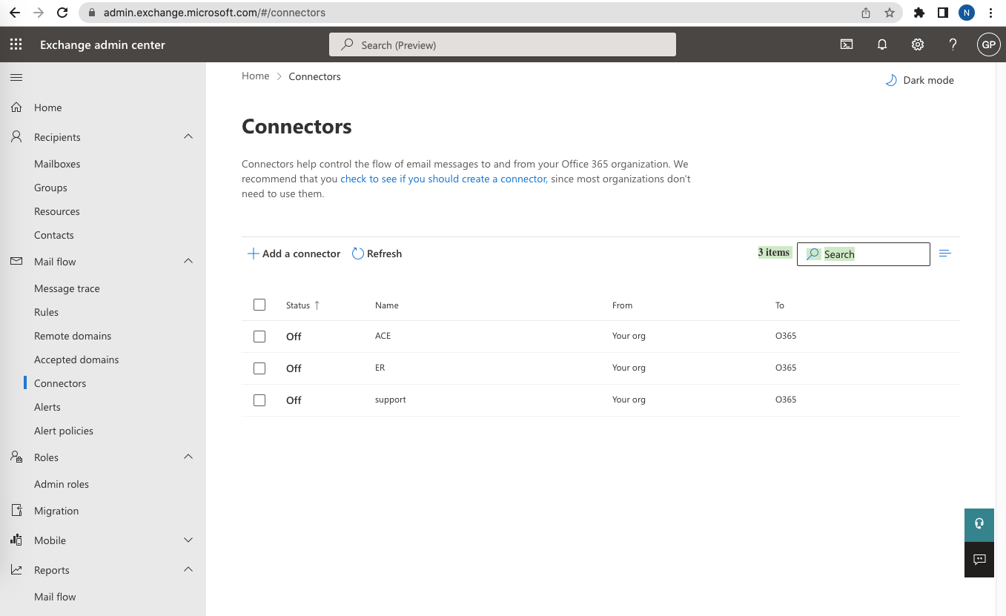Check the ER connector checkbox
The image size is (1006, 616).
259,368
